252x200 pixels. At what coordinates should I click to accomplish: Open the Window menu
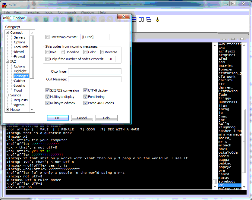[87, 12]
